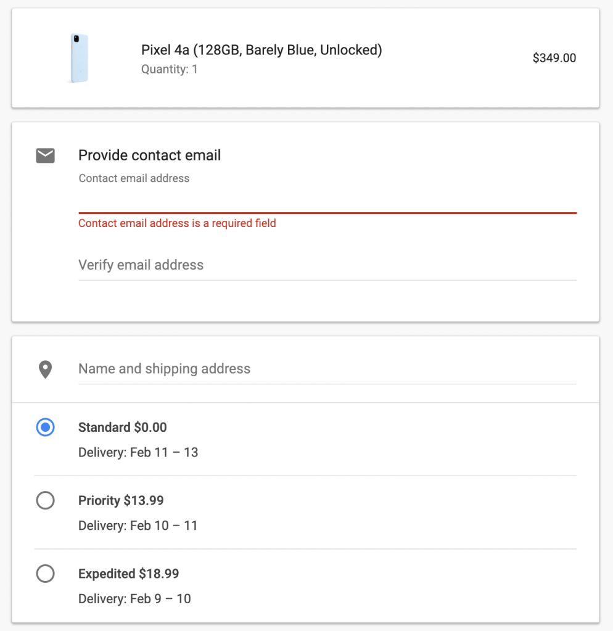Choose the Expedited shipping radio button
The width and height of the screenshot is (613, 631).
point(45,574)
